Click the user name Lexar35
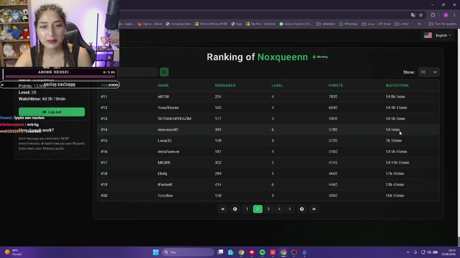Screen dimensions: 460x258 click(165, 140)
